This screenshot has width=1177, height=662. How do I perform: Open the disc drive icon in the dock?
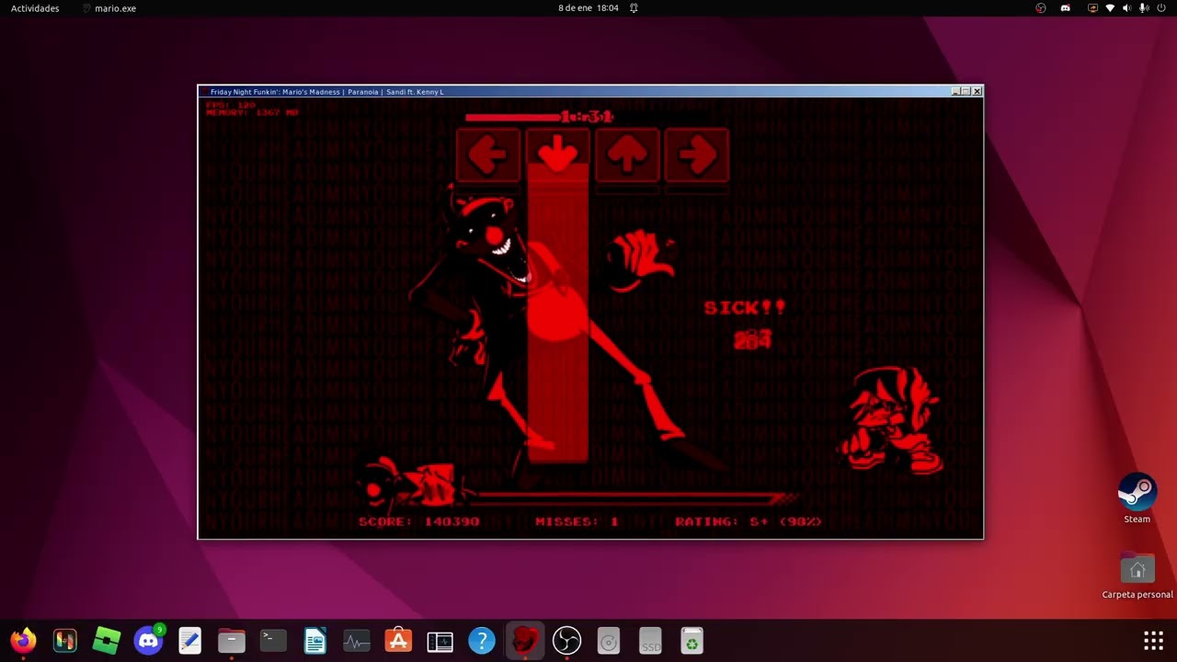tap(609, 640)
